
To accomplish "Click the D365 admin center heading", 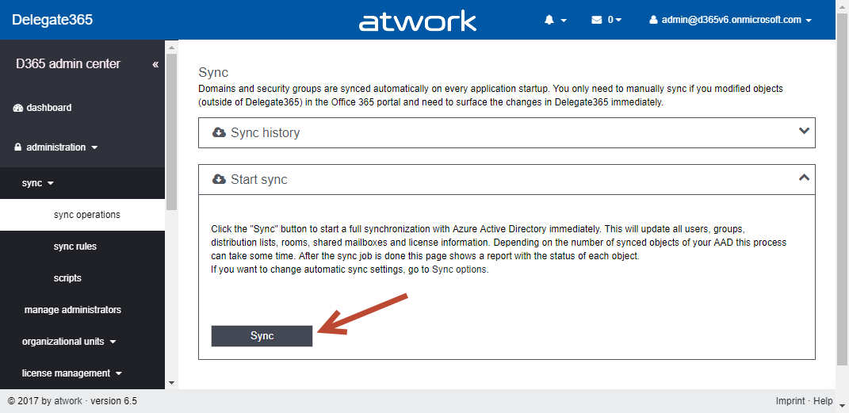I will click(68, 64).
